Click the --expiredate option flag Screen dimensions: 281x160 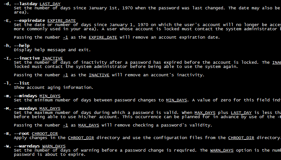[x=30, y=21]
